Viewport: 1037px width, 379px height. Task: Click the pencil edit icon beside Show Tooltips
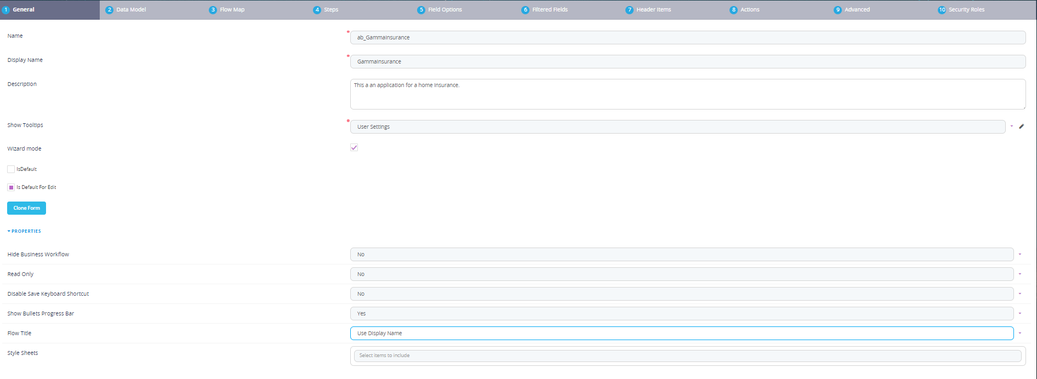click(1022, 127)
